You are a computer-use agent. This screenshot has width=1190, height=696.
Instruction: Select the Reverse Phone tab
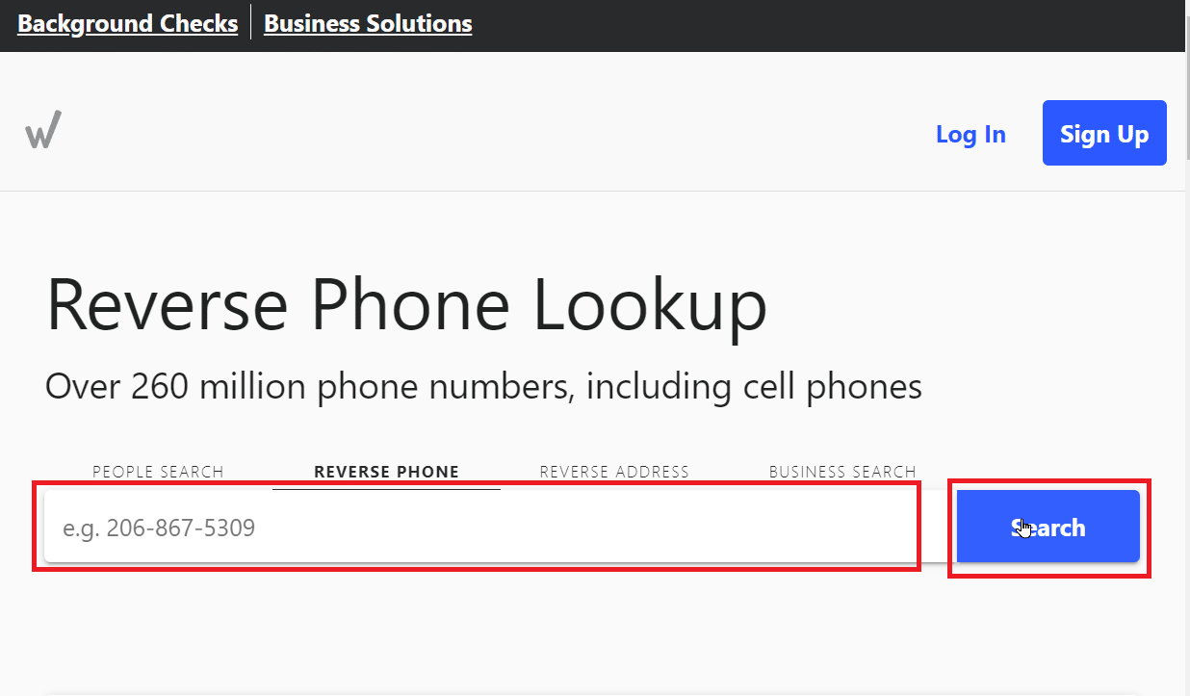click(x=386, y=472)
